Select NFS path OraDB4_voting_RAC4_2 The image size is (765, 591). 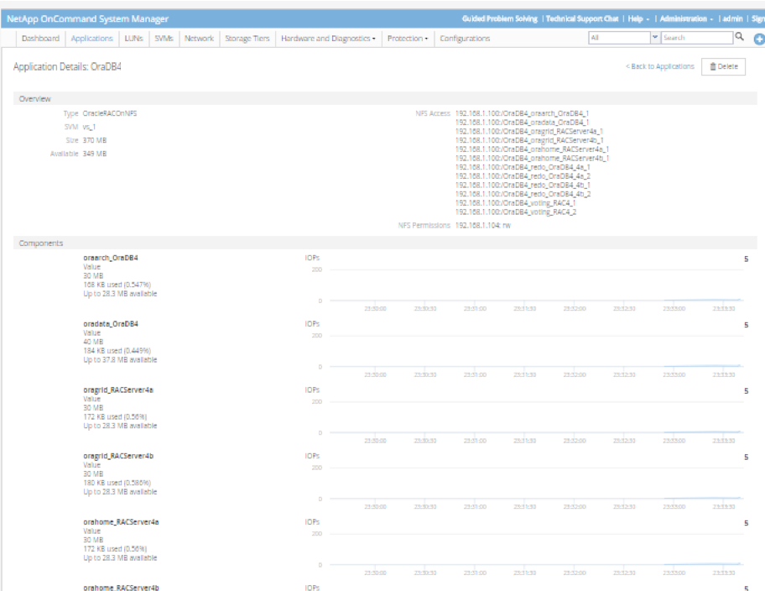(516, 212)
